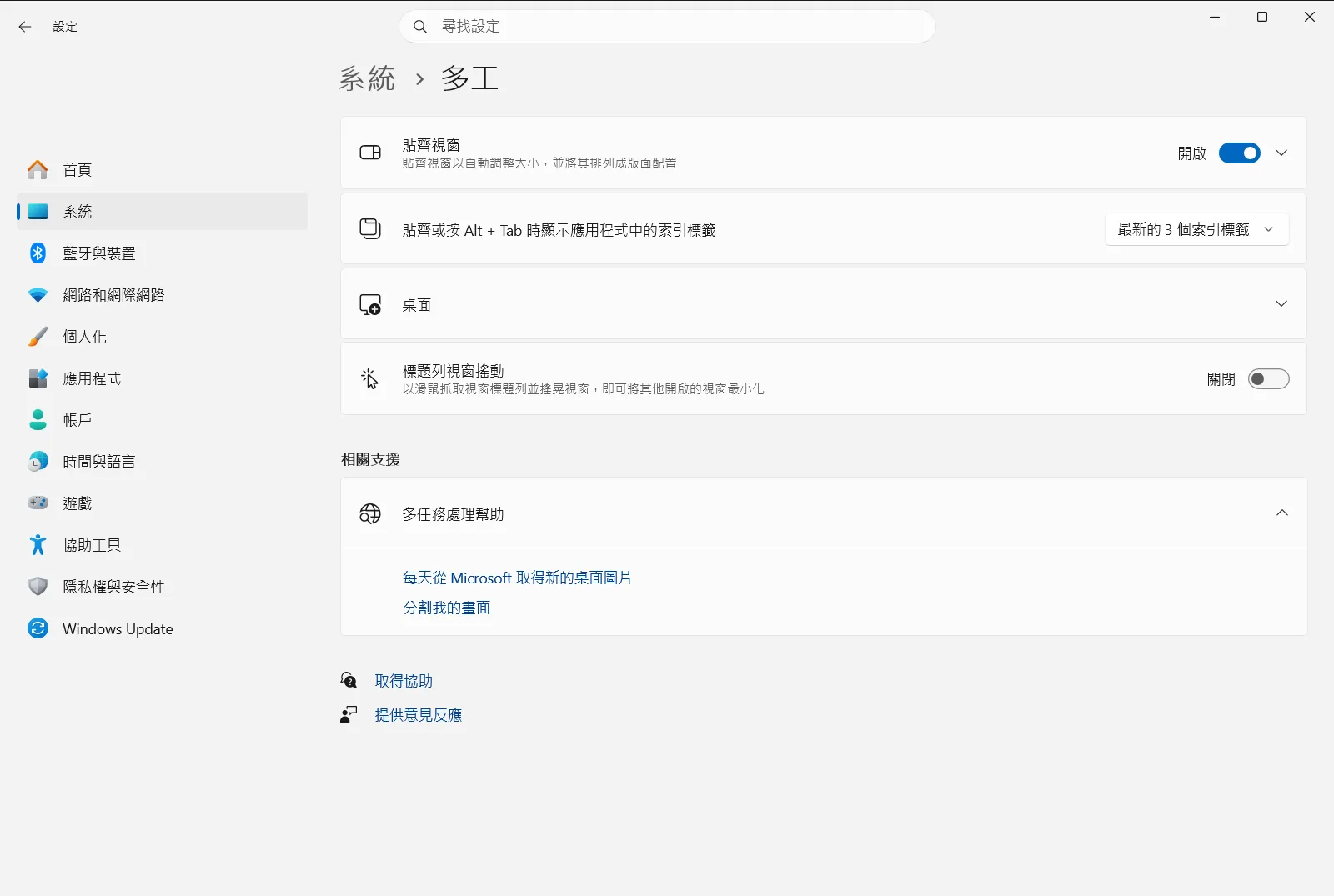Image resolution: width=1334 pixels, height=896 pixels.
Task: Enable the 標題列視窗搖動 toggle
Action: pyautogui.click(x=1269, y=379)
